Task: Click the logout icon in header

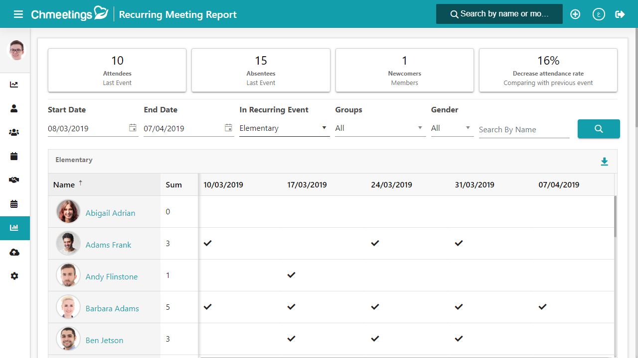Action: coord(620,14)
